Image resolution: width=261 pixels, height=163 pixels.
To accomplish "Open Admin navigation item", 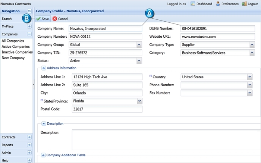I will tap(6, 153).
